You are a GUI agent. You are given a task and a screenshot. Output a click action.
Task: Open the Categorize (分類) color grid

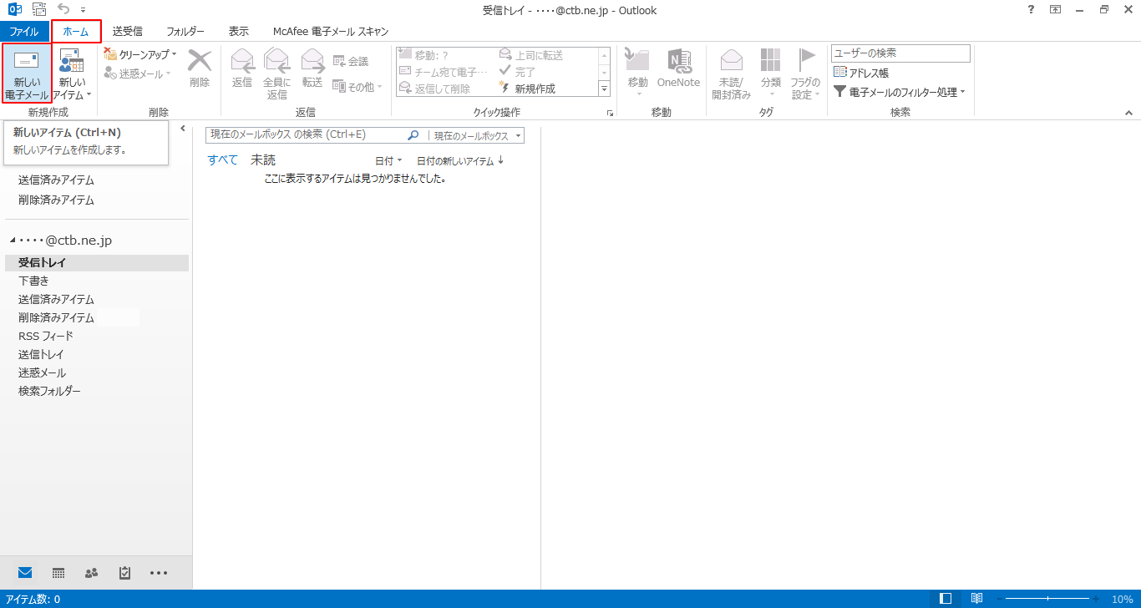pos(770,71)
